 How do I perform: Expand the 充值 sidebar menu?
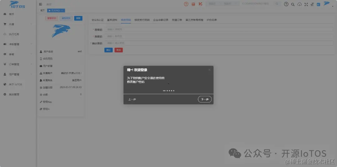(x=18, y=24)
